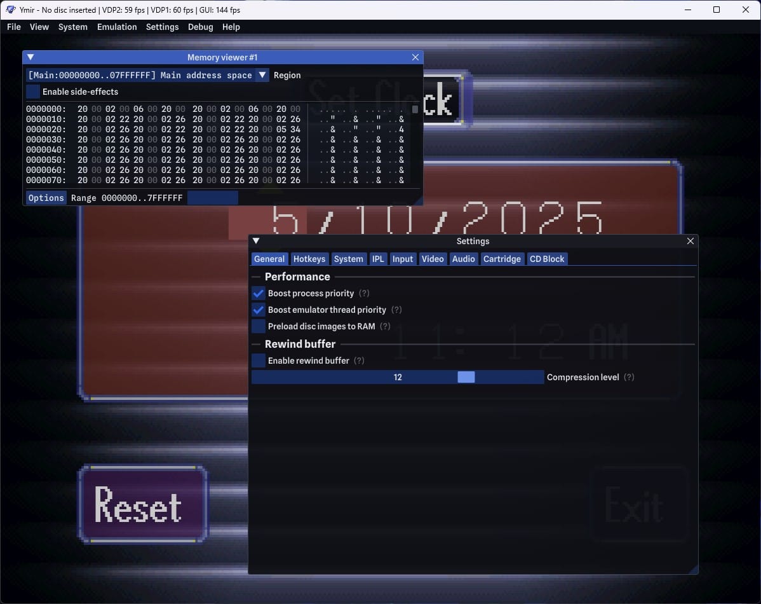761x604 pixels.
Task: Click help marker beside Enable rewind buffer
Action: pos(359,360)
